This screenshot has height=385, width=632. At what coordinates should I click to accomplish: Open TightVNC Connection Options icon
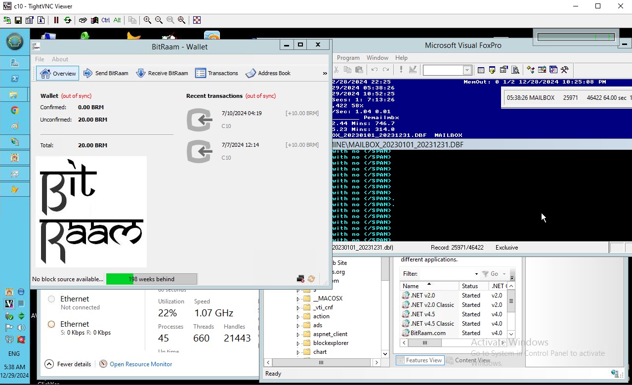coord(29,20)
